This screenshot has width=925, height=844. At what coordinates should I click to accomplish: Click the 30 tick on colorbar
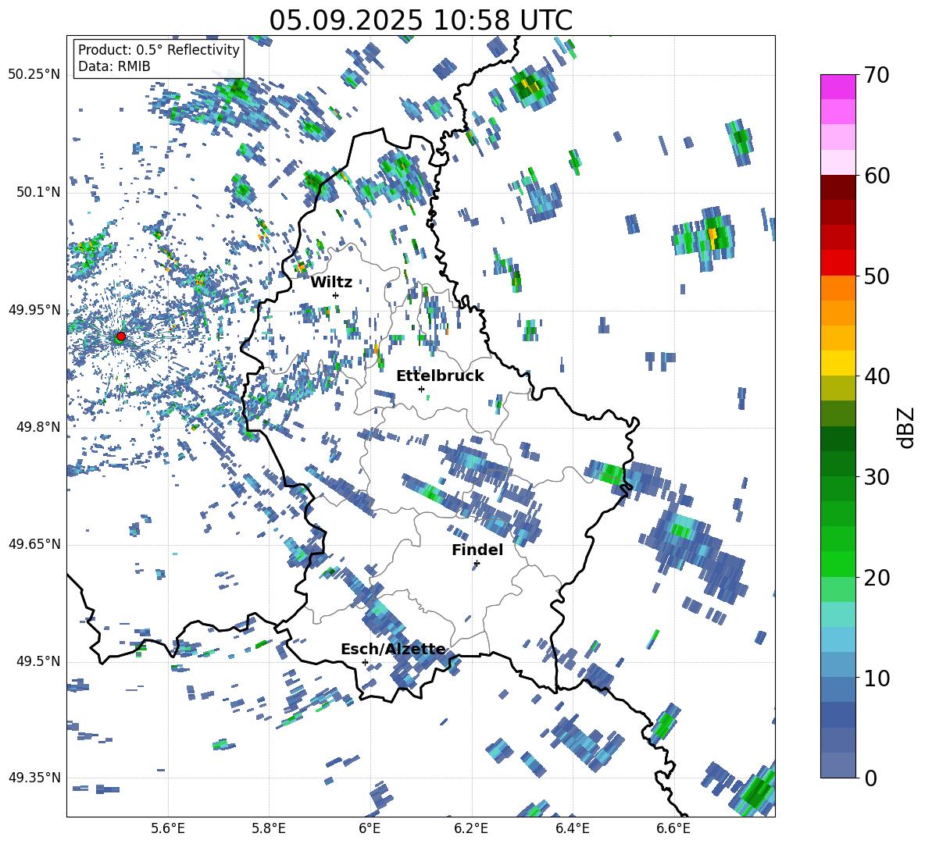coord(876,477)
